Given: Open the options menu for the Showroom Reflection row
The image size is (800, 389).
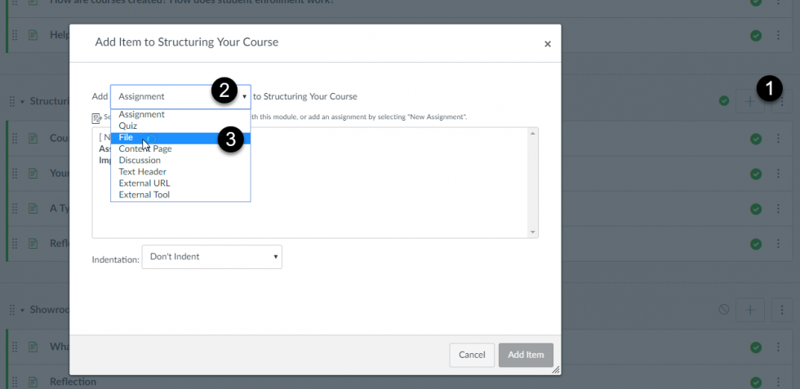Looking at the screenshot, I should 778,382.
